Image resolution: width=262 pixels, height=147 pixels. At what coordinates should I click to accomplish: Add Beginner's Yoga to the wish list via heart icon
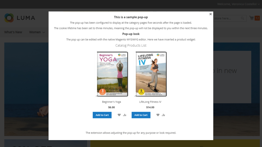[x=119, y=115]
